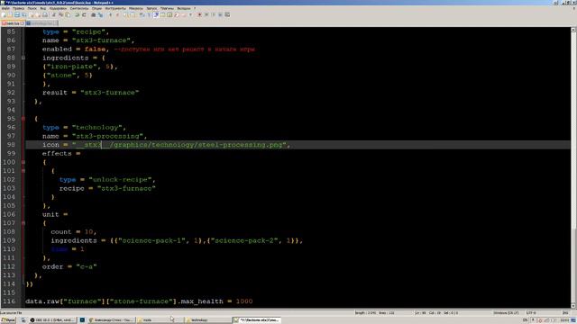
Task: Click the Save All toolbar icon
Action: [24, 14]
